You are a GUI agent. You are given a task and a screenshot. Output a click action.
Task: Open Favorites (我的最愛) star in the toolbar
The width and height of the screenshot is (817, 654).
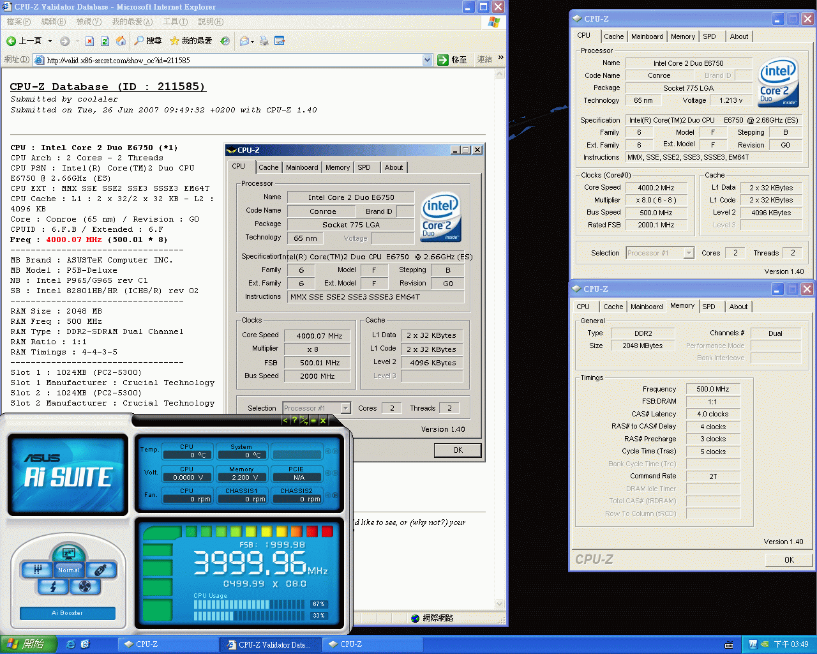point(191,41)
